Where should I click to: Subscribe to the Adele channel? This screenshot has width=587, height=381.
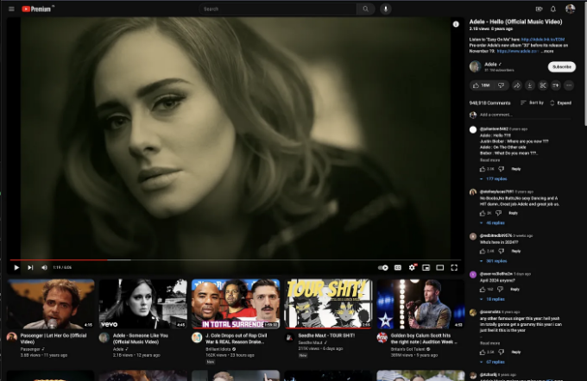click(x=562, y=67)
